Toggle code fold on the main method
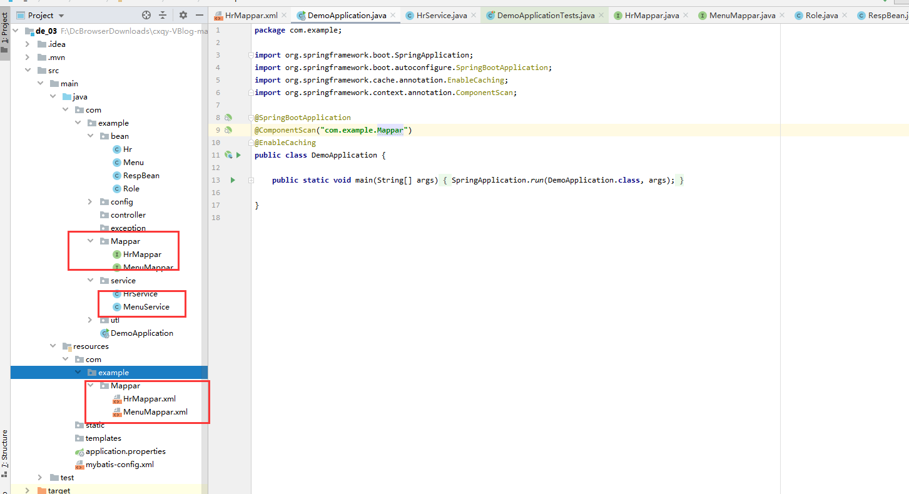The image size is (909, 494). [251, 180]
